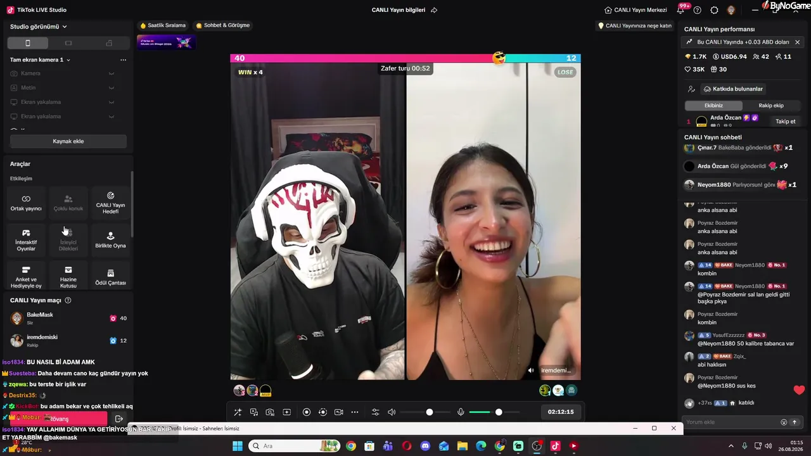Open the music media tool icon
This screenshot has width=811, height=456.
254,412
